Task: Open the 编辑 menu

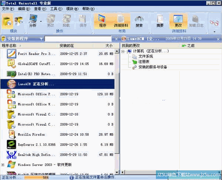Action: click(x=24, y=9)
